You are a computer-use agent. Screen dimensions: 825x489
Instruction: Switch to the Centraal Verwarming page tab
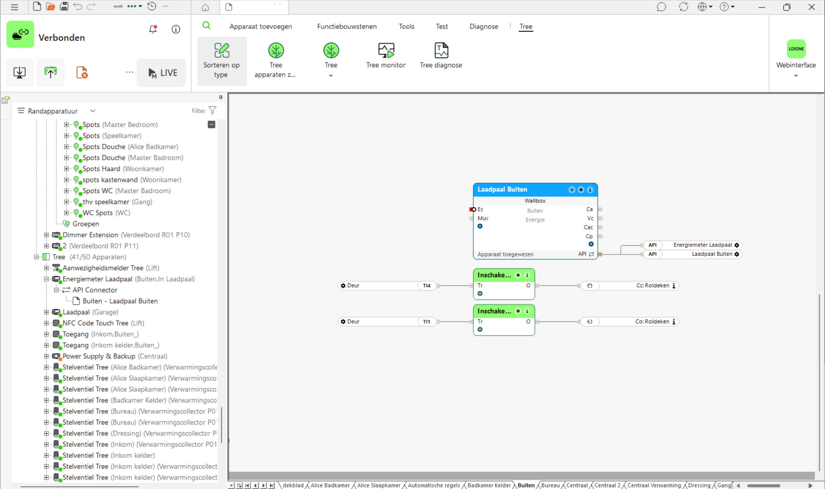pos(654,485)
